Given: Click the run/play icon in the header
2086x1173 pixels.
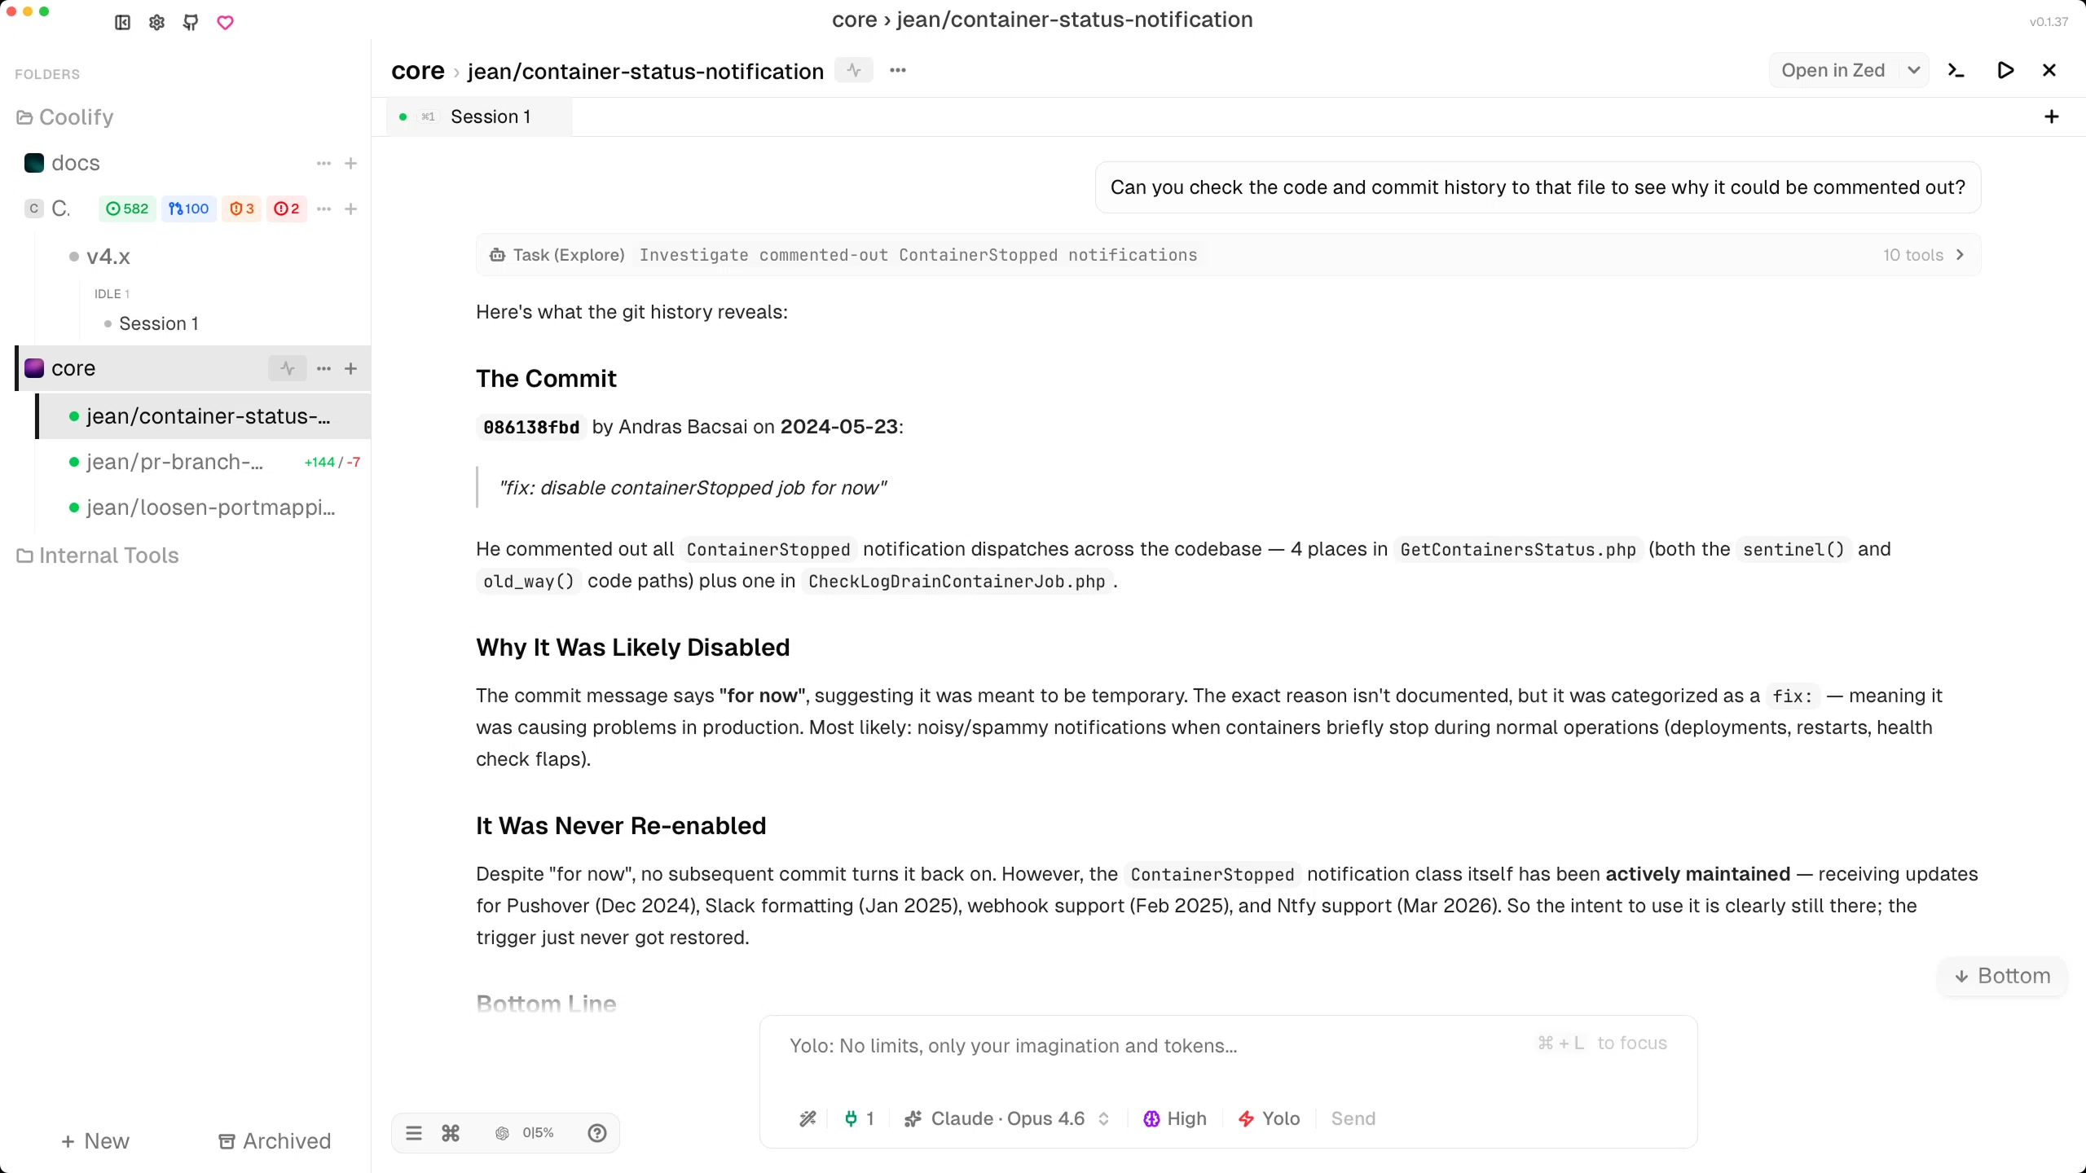Looking at the screenshot, I should 2005,70.
